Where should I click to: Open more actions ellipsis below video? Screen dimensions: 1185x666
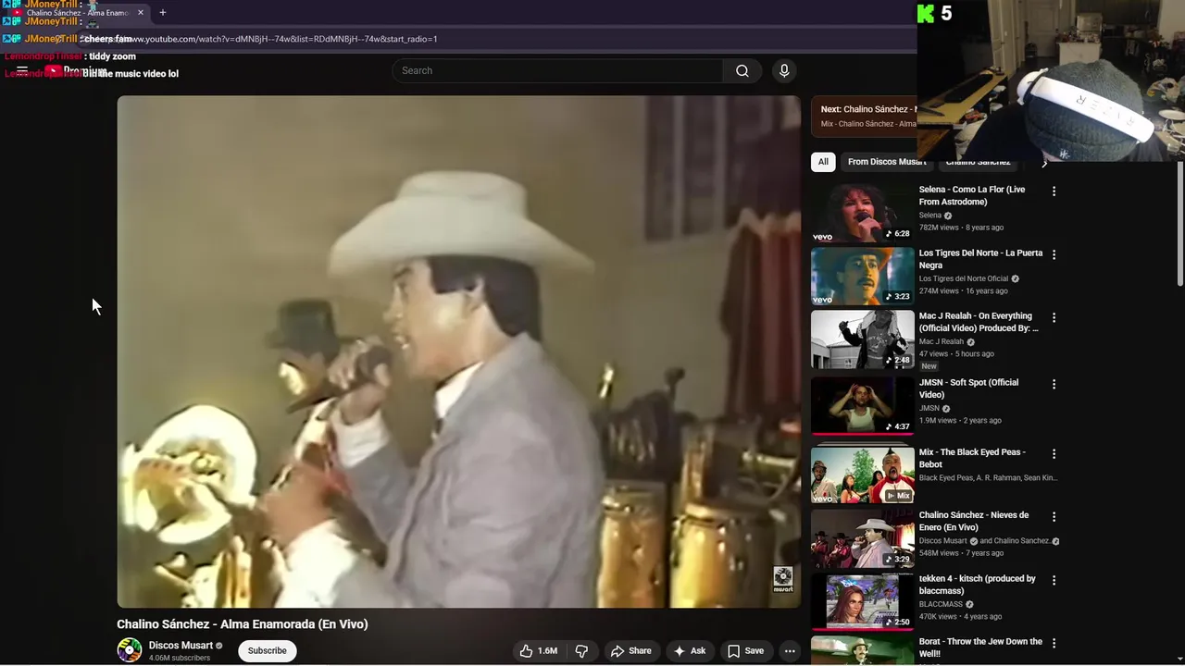(x=790, y=651)
